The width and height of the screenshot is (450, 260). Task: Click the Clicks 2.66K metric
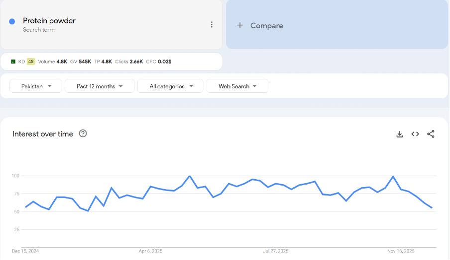(x=129, y=62)
